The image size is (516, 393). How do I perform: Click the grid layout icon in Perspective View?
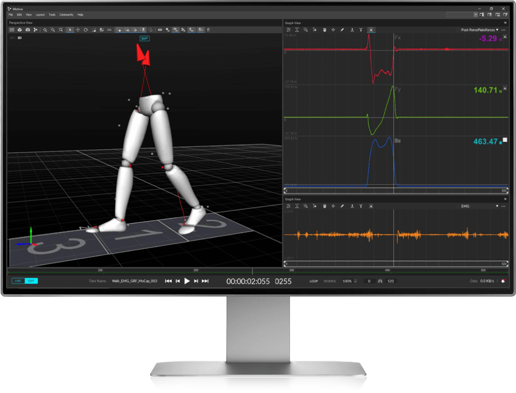point(12,30)
